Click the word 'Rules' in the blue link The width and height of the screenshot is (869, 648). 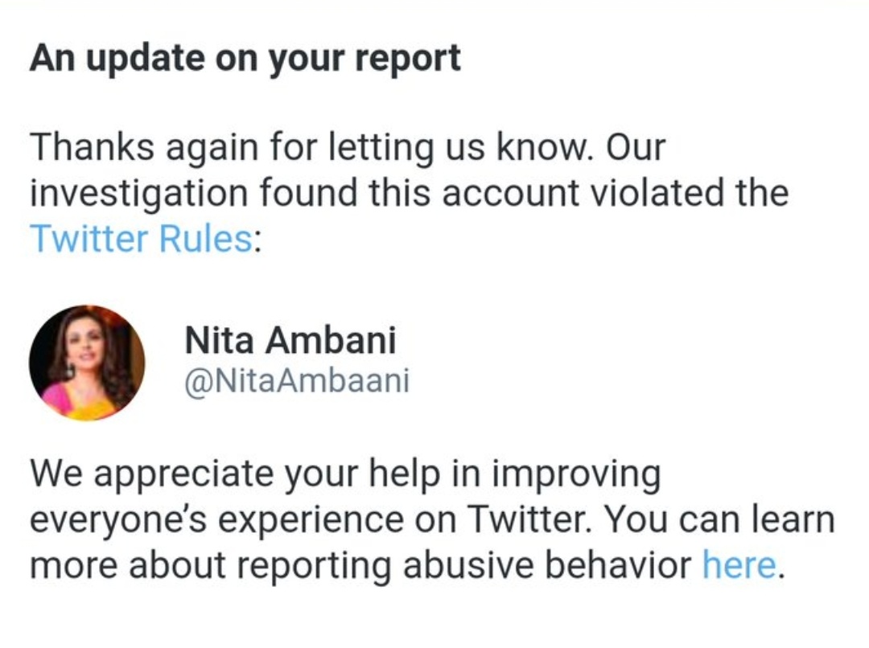coord(206,239)
